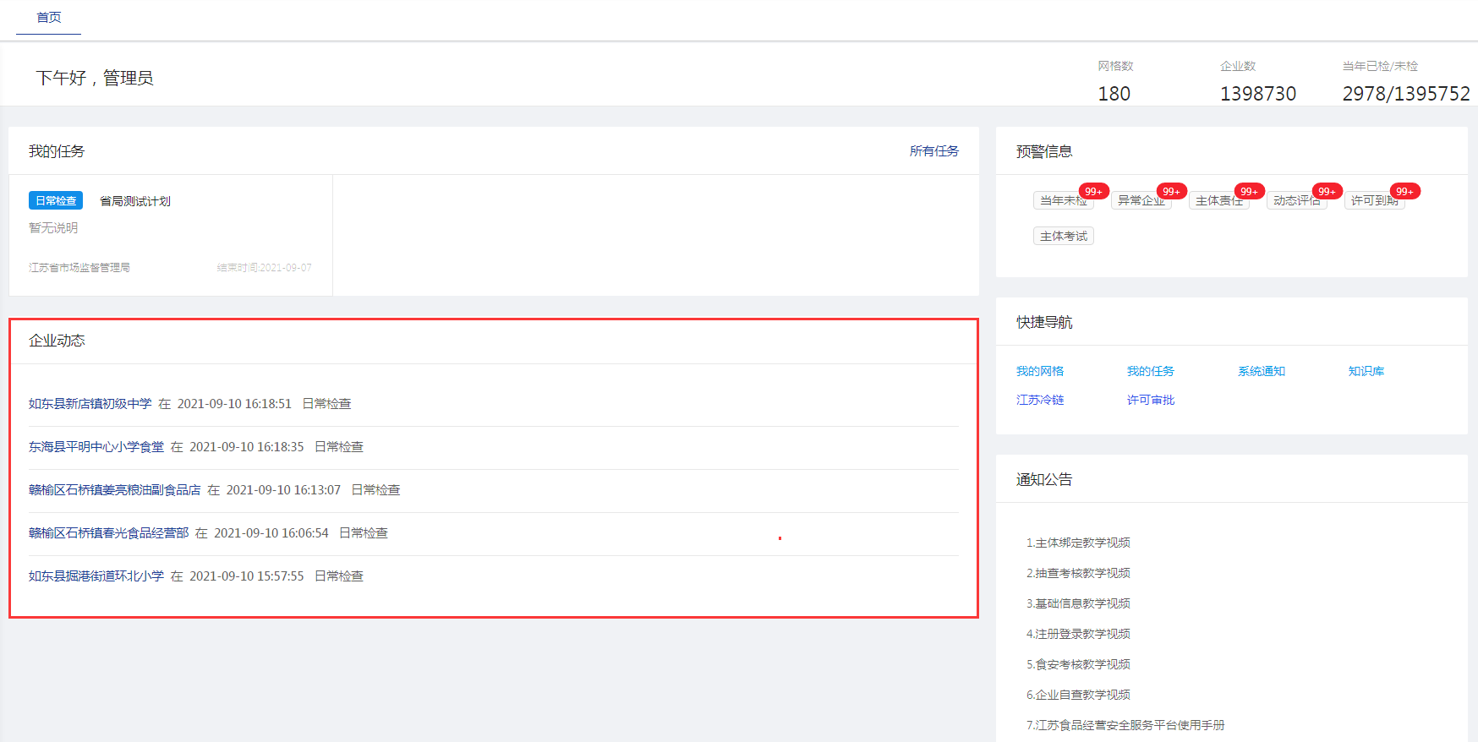Open 东海县平明中心小学食堂 enterprise link
The height and width of the screenshot is (742, 1478).
[x=96, y=447]
